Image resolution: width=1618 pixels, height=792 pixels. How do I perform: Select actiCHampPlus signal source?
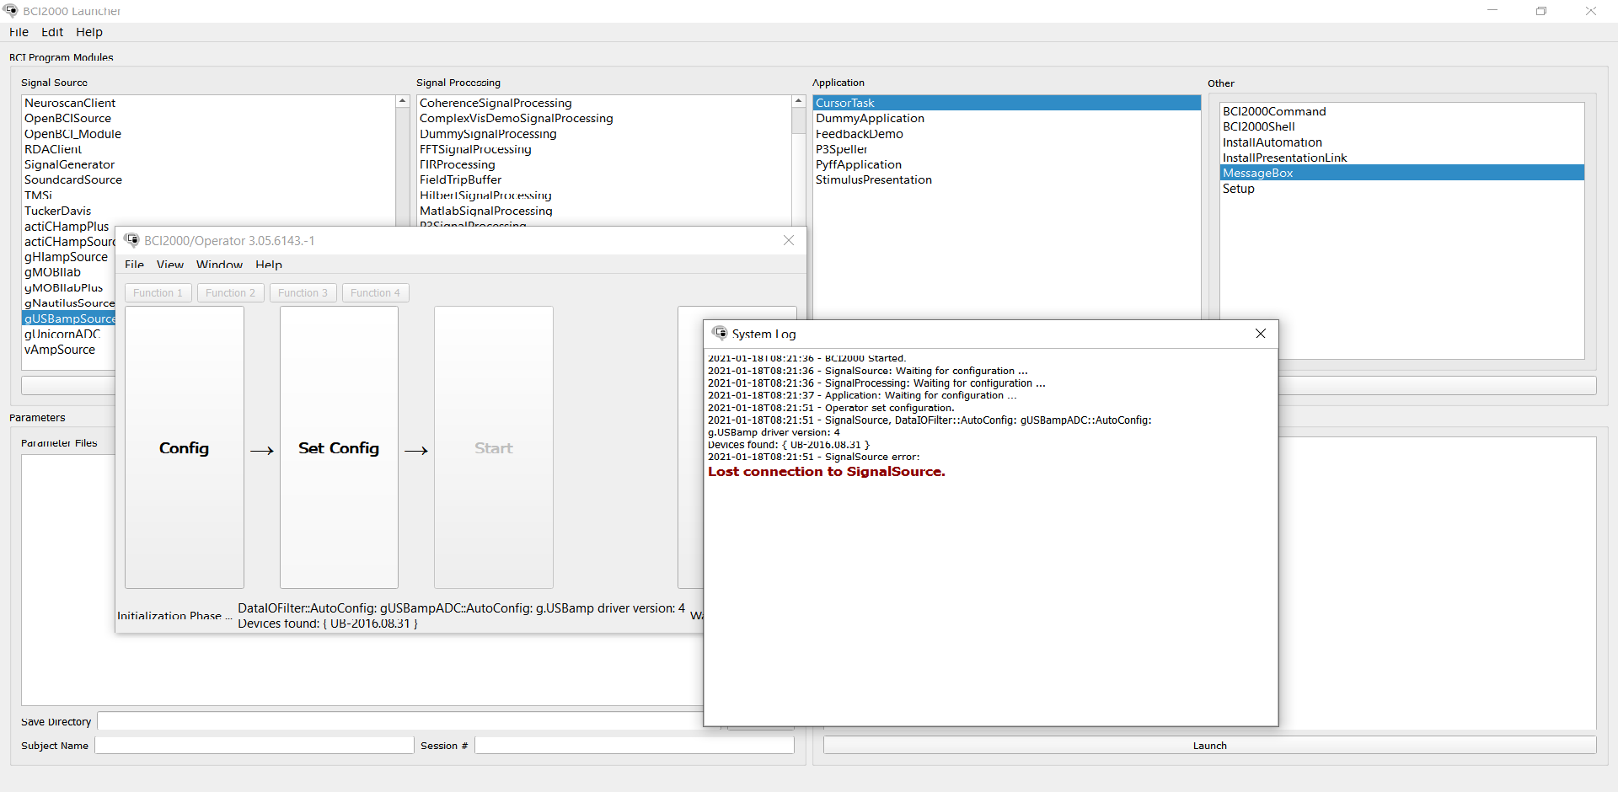[x=67, y=226]
